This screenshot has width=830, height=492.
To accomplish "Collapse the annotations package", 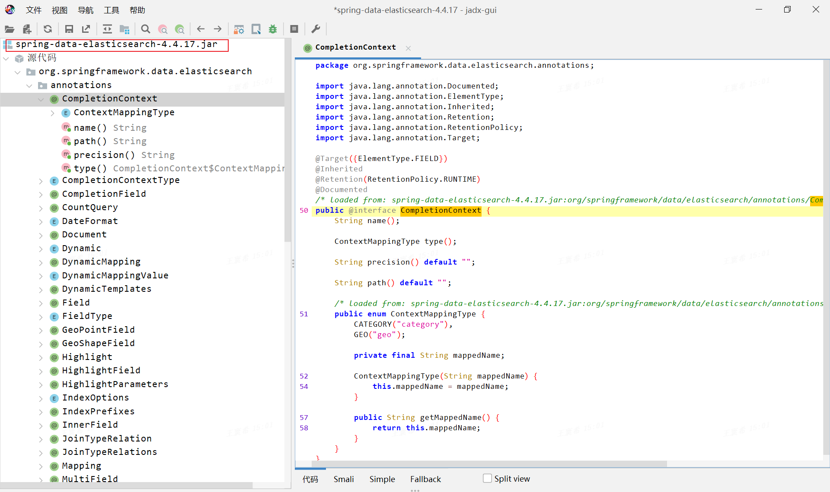I will point(29,85).
